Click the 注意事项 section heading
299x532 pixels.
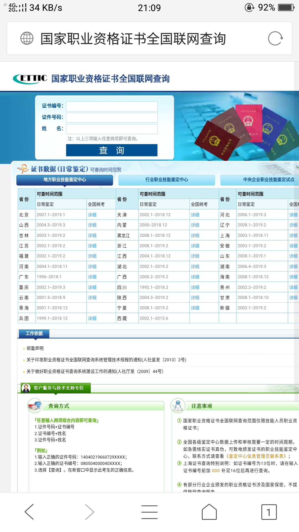coord(202,406)
